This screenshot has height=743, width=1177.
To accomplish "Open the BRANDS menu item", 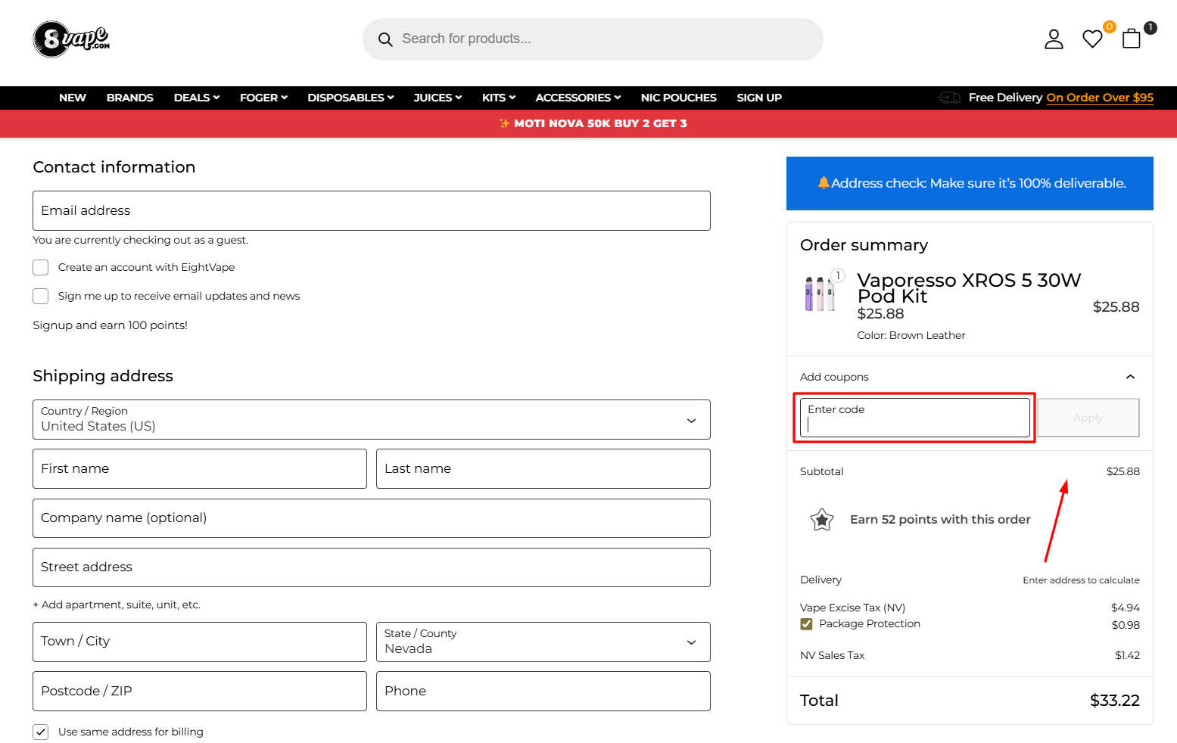I will 130,98.
